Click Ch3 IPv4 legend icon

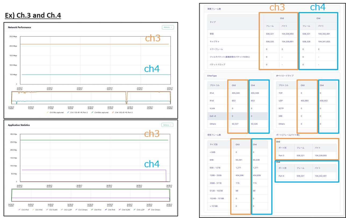click(x=19, y=210)
